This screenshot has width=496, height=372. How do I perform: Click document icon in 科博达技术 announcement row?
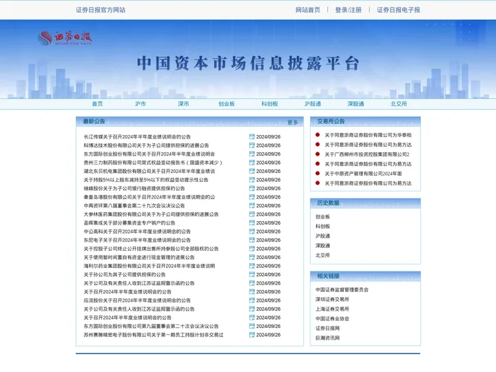click(x=252, y=145)
